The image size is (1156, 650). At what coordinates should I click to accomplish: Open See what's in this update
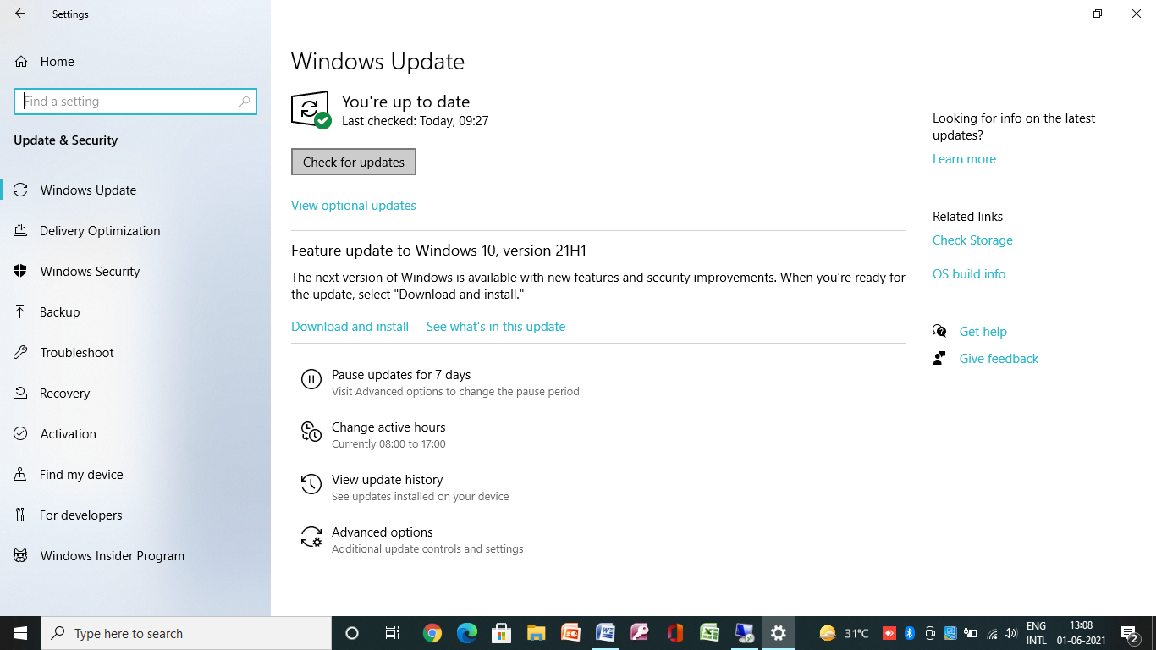pos(496,327)
